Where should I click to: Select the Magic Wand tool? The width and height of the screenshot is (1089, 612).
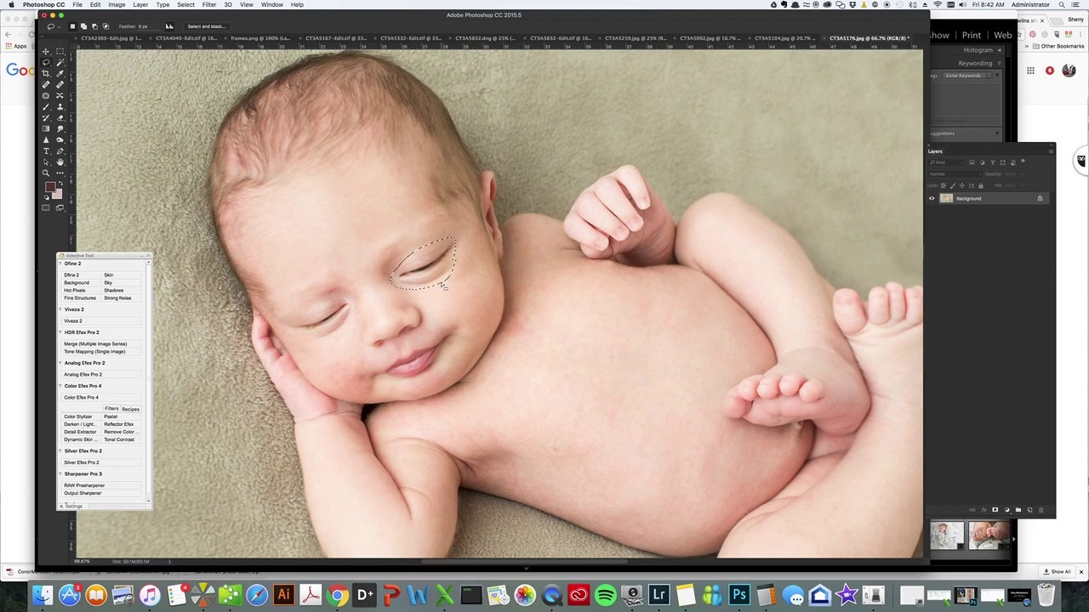click(60, 62)
